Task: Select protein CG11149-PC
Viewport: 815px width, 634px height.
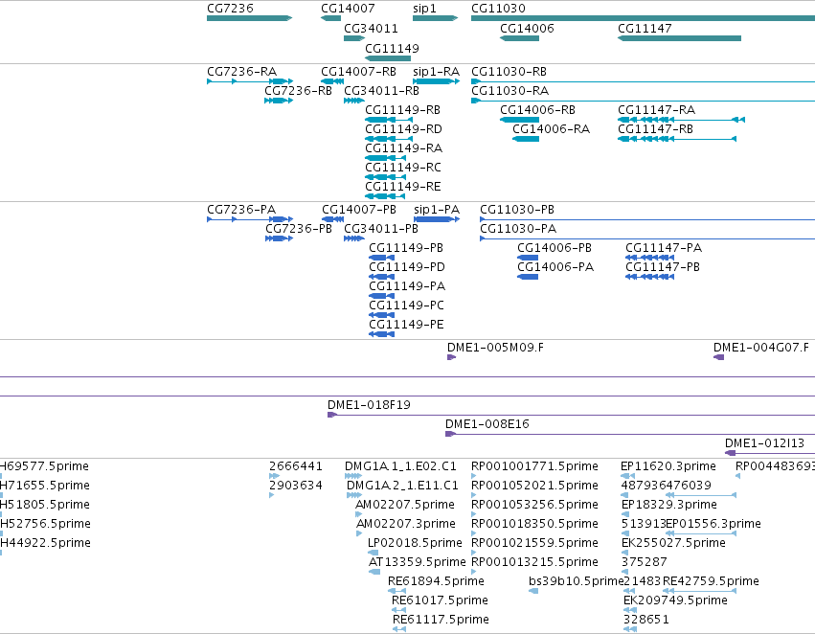Action: point(406,306)
